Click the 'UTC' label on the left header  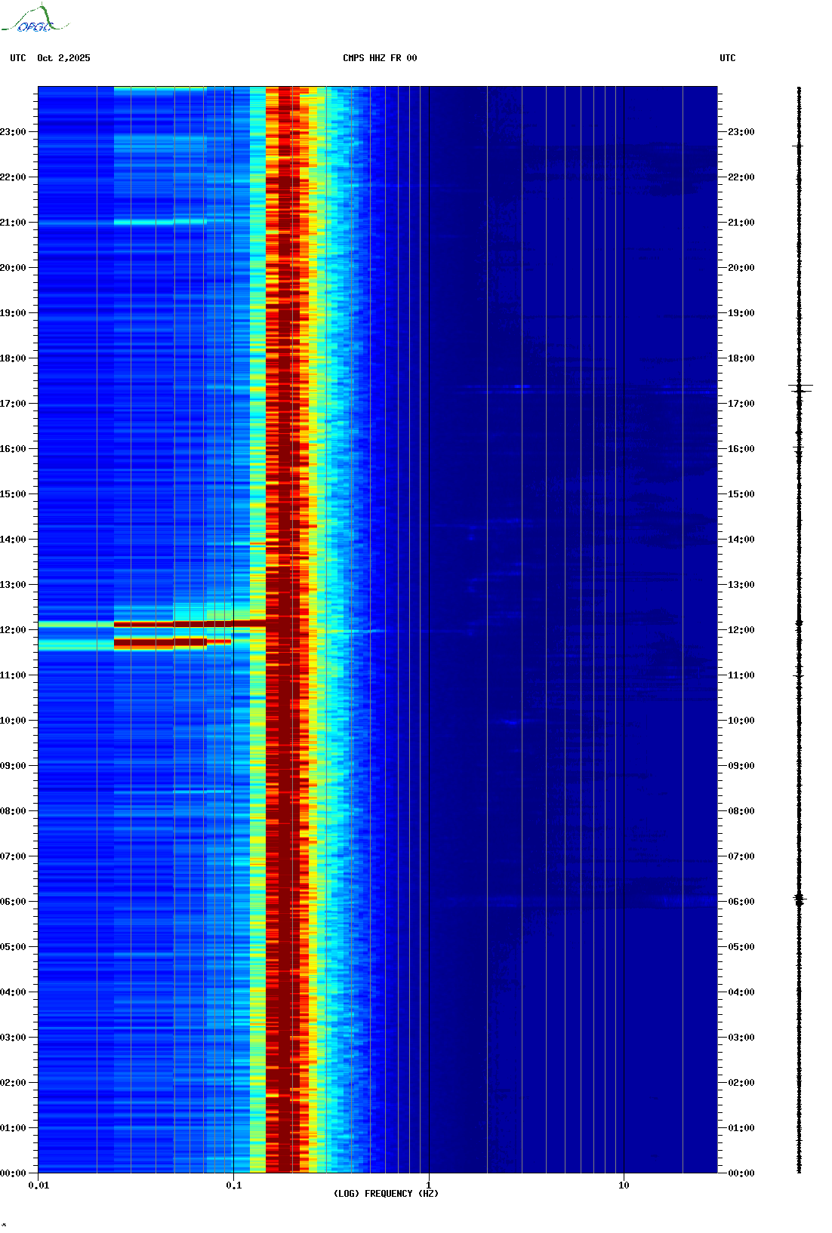pyautogui.click(x=18, y=58)
